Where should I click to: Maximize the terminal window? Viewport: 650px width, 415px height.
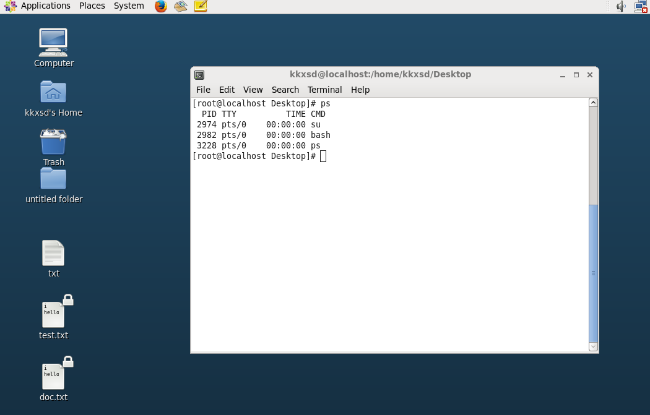(576, 75)
